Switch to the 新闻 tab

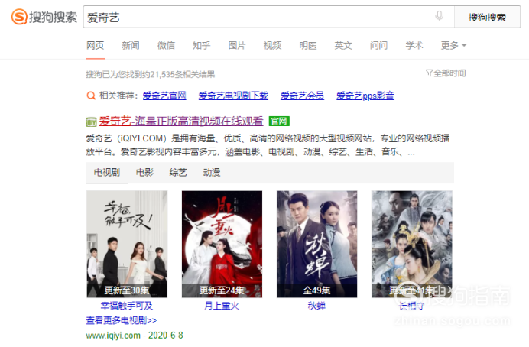coord(131,46)
